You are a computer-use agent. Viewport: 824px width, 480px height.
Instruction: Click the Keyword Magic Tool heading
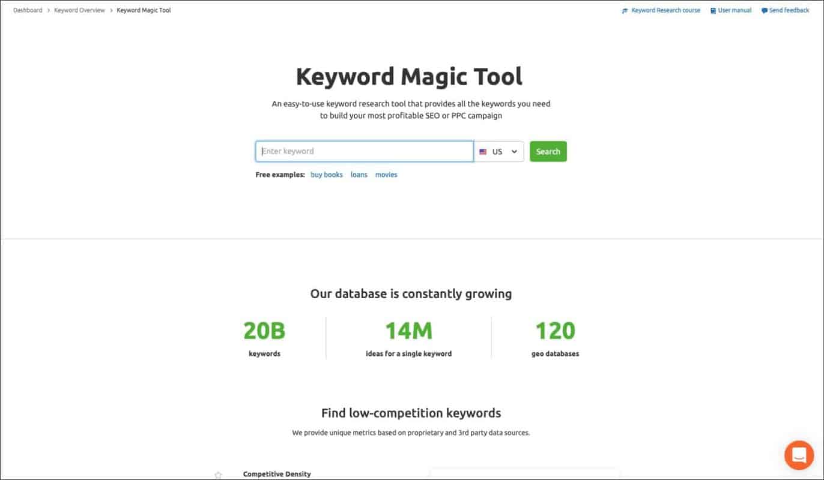click(x=410, y=77)
